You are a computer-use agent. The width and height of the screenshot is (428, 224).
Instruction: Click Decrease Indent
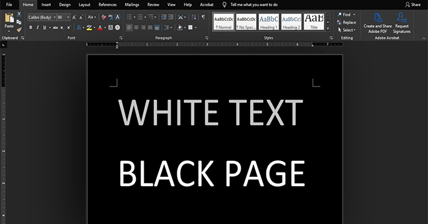163,17
